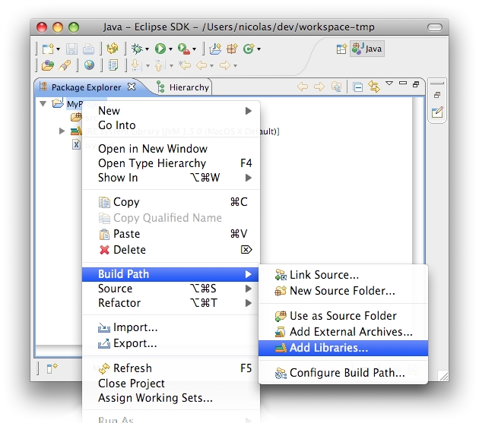Click the green Run button icon
Image resolution: width=479 pixels, height=423 pixels.
(160, 49)
